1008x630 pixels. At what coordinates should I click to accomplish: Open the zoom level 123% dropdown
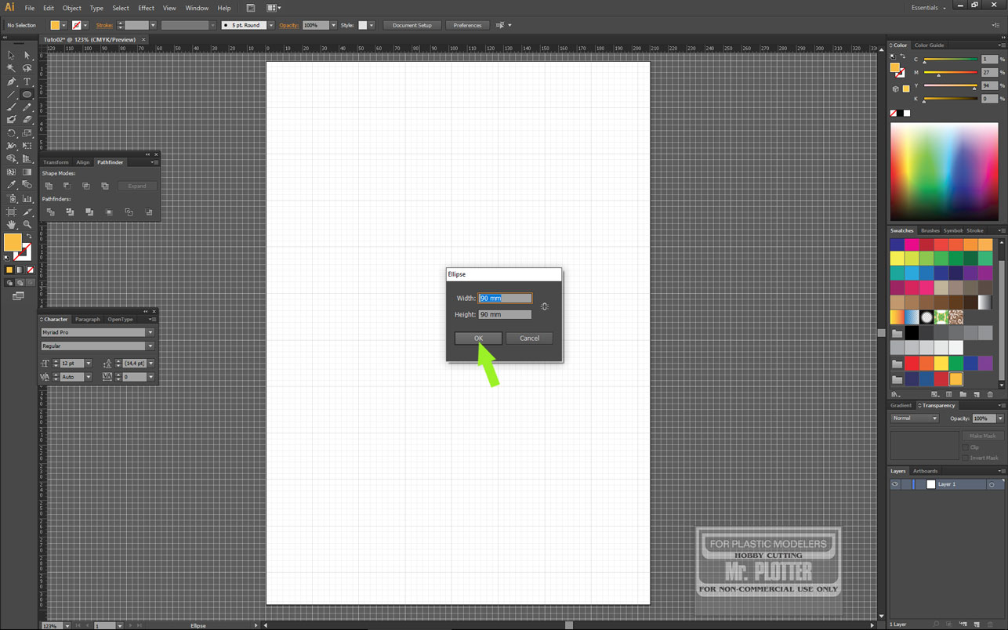(x=66, y=626)
